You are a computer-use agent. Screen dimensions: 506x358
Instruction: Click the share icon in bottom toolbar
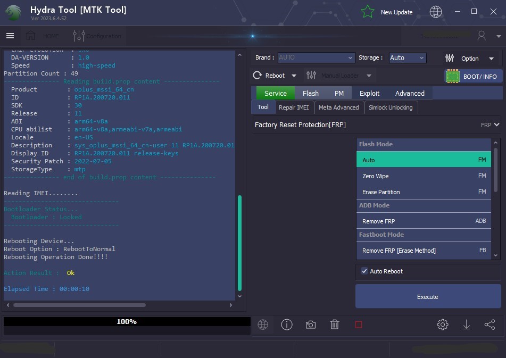click(490, 324)
